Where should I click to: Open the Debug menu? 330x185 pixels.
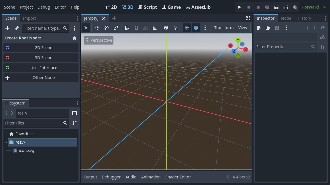coord(44,7)
